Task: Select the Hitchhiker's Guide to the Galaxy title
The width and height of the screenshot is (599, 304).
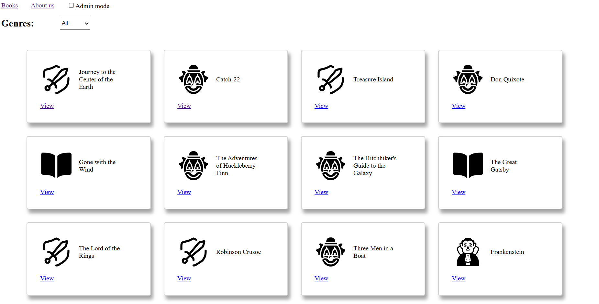Action: (x=375, y=166)
